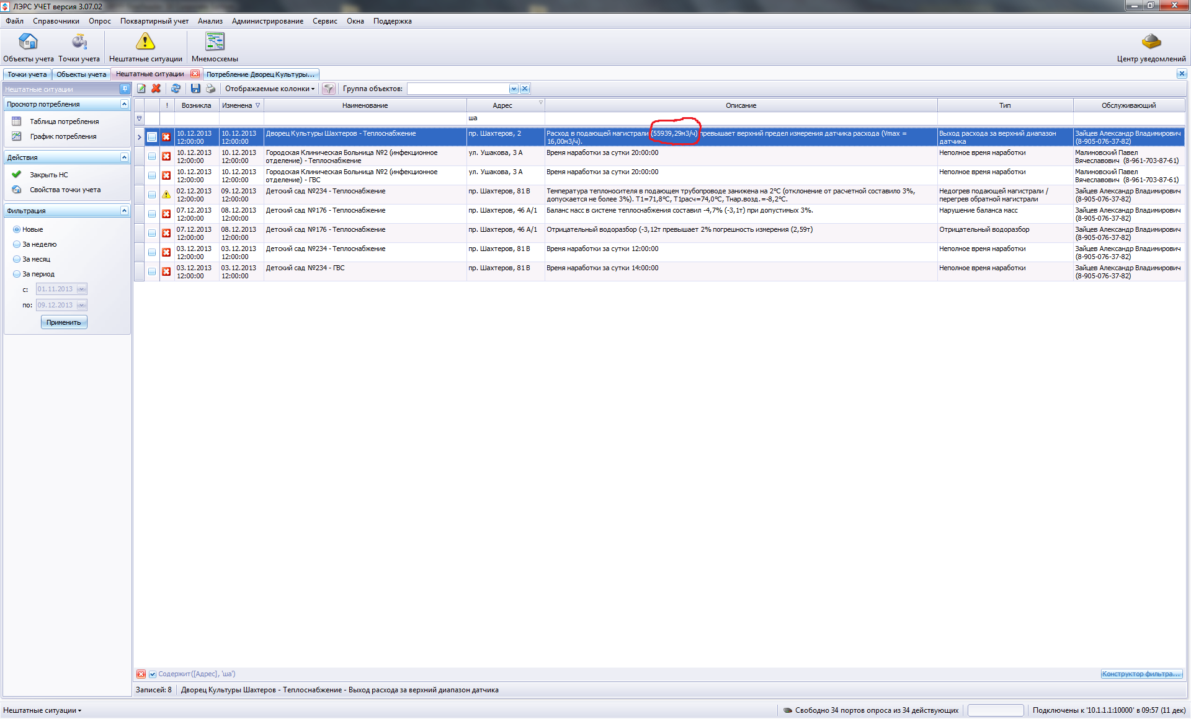
Task: Click the save diskette icon
Action: pyautogui.click(x=195, y=89)
